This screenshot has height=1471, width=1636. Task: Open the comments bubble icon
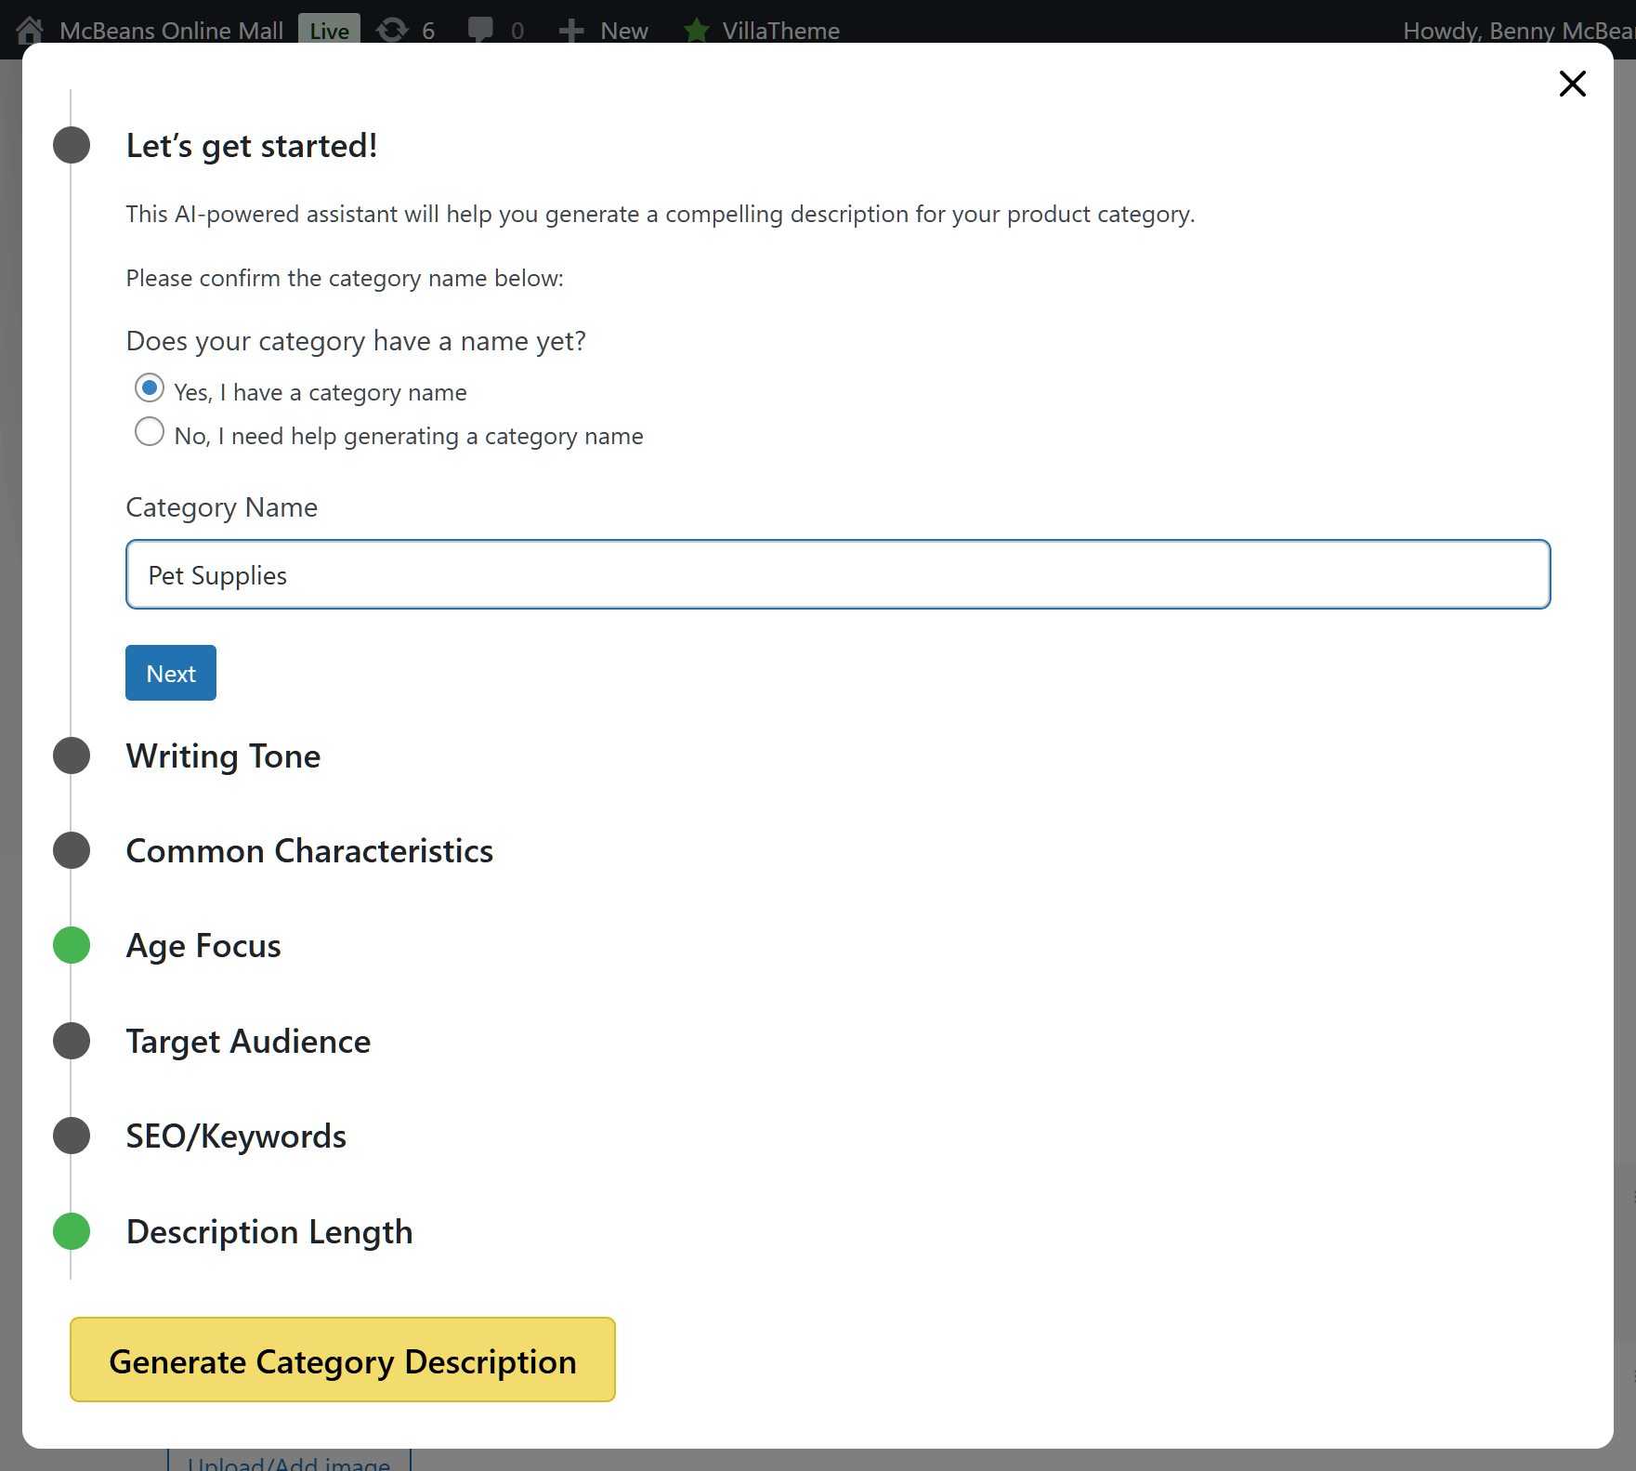click(480, 30)
